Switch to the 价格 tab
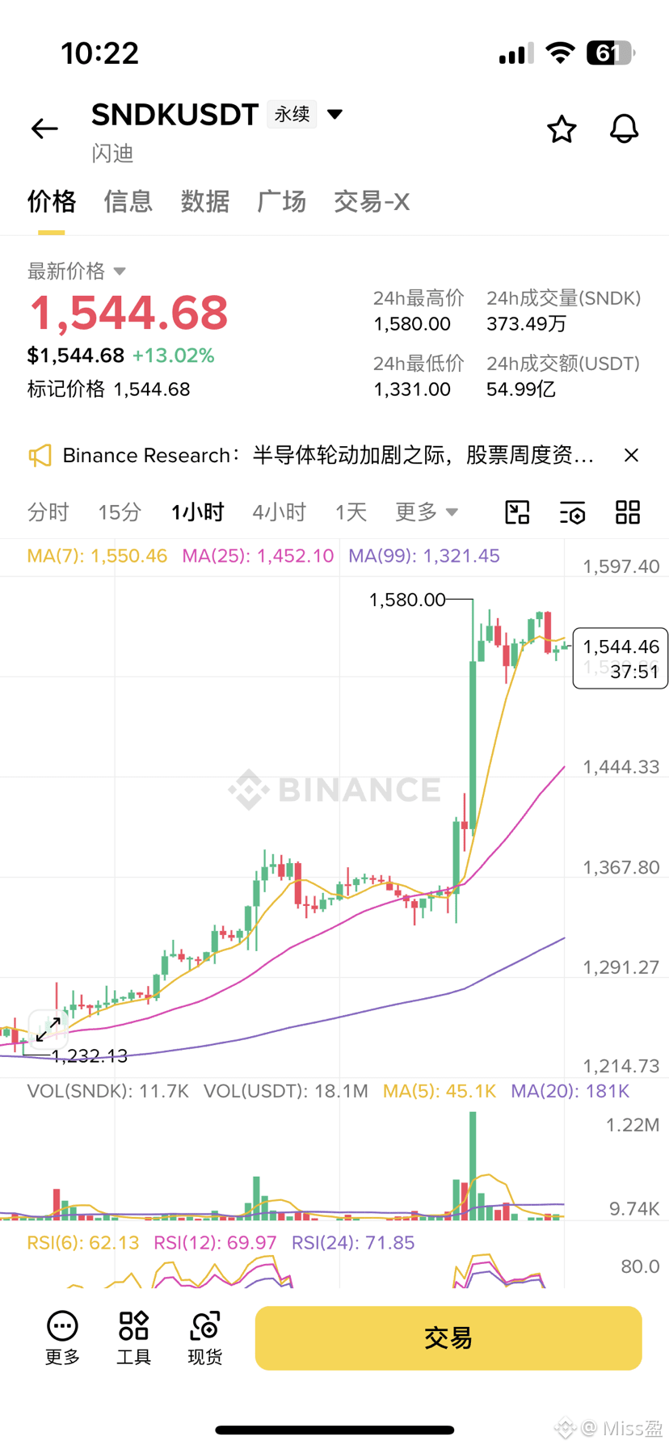Image resolution: width=669 pixels, height=1449 pixels. [x=52, y=201]
